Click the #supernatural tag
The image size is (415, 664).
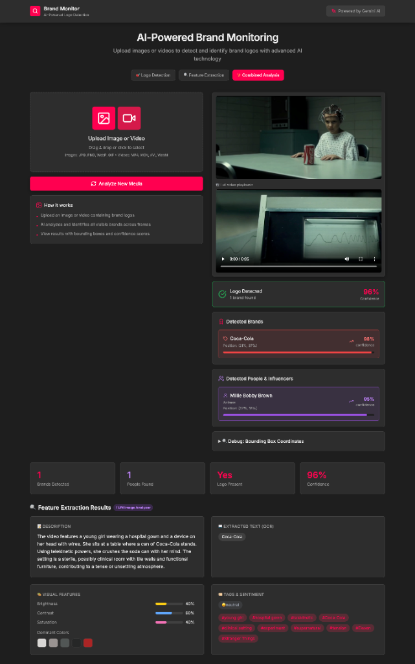308,628
